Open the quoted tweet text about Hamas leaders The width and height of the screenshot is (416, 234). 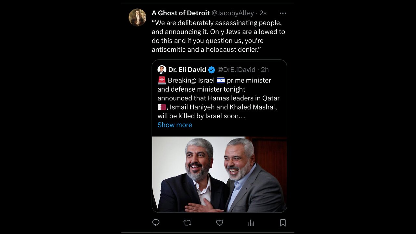click(218, 98)
